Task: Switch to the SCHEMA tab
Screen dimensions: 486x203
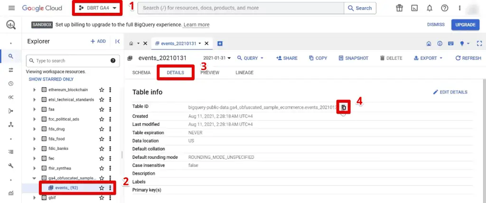Action: (141, 73)
